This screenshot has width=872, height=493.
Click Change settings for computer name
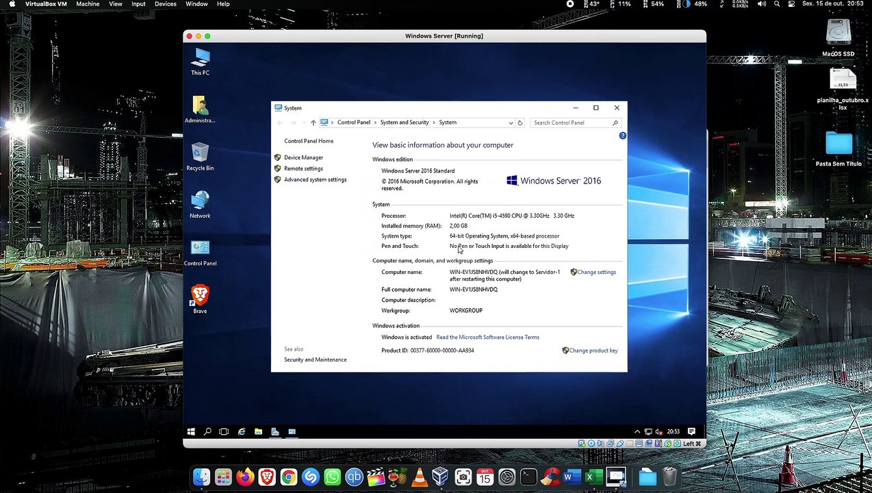[596, 272]
